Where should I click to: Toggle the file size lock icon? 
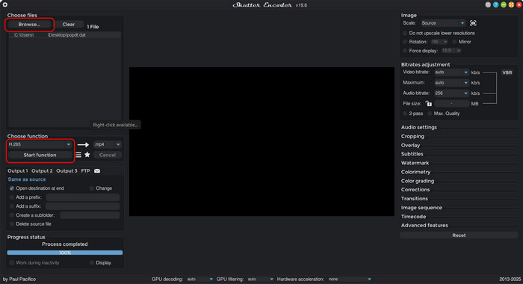[429, 103]
